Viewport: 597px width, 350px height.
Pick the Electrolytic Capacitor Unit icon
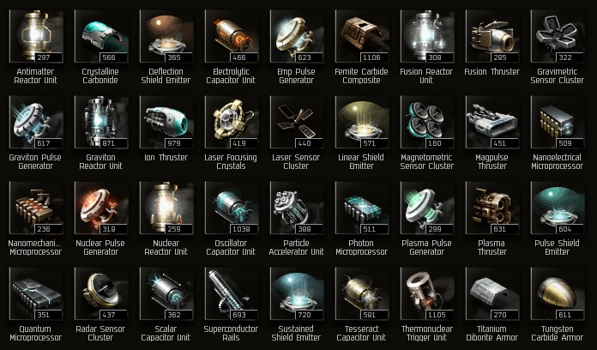[232, 37]
